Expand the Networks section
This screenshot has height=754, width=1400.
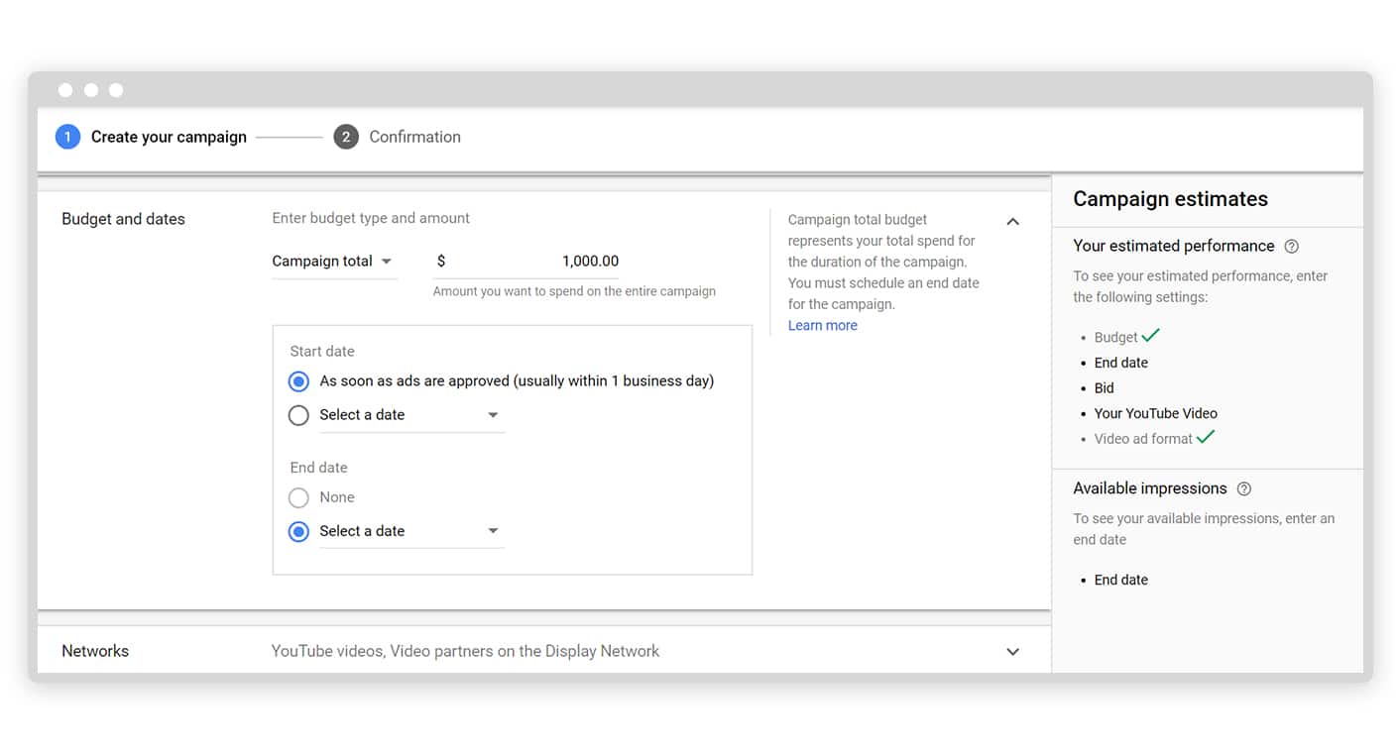1012,651
